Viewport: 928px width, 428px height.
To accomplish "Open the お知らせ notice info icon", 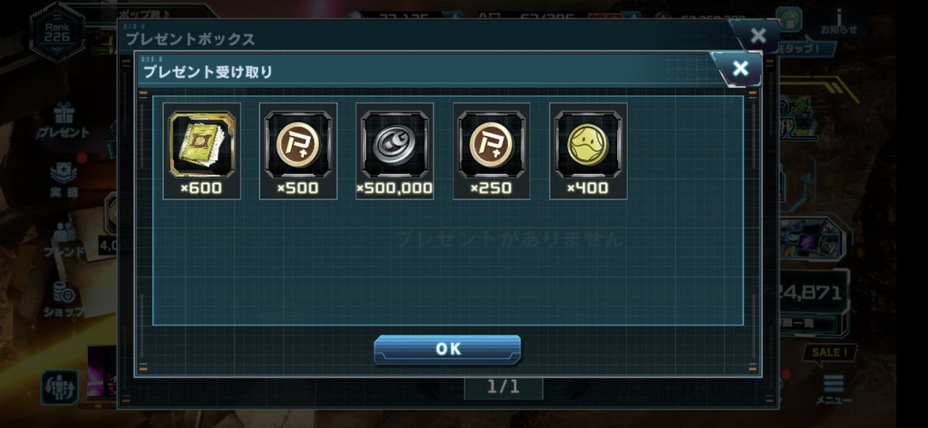I will click(840, 21).
